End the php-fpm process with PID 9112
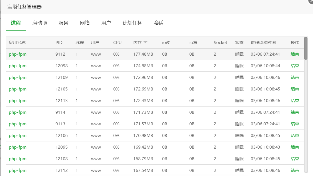 tap(295, 54)
